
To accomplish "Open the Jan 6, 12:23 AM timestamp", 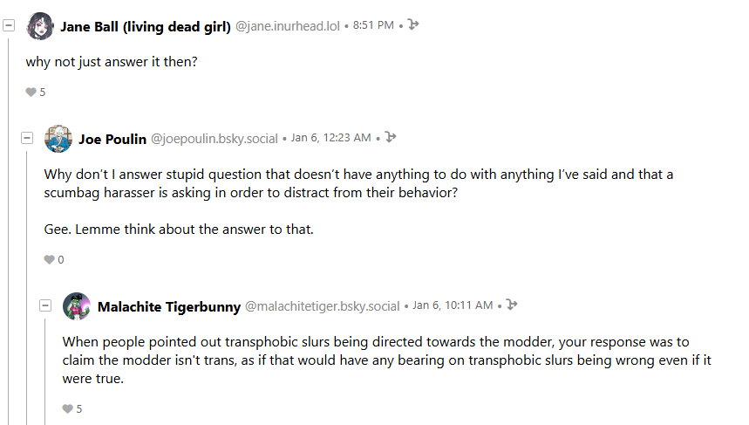I will point(330,139).
